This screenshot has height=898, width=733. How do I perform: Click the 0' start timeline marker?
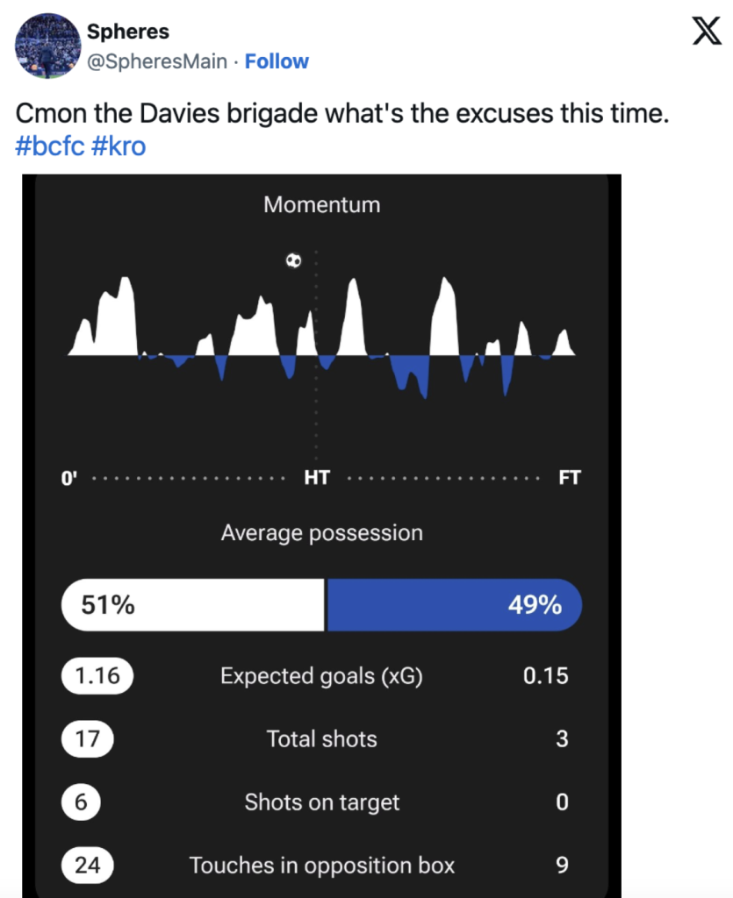(69, 478)
